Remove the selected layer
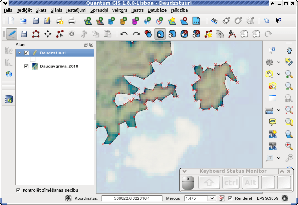This screenshot has width=298, height=205. click(184, 21)
